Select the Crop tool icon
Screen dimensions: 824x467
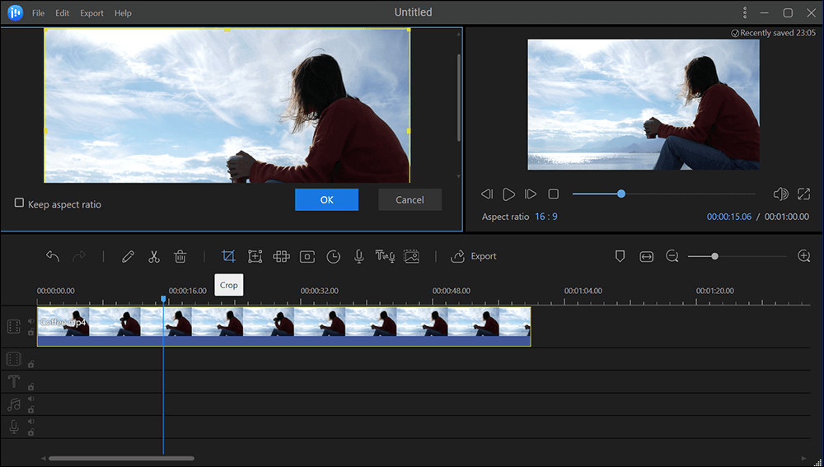tap(228, 256)
